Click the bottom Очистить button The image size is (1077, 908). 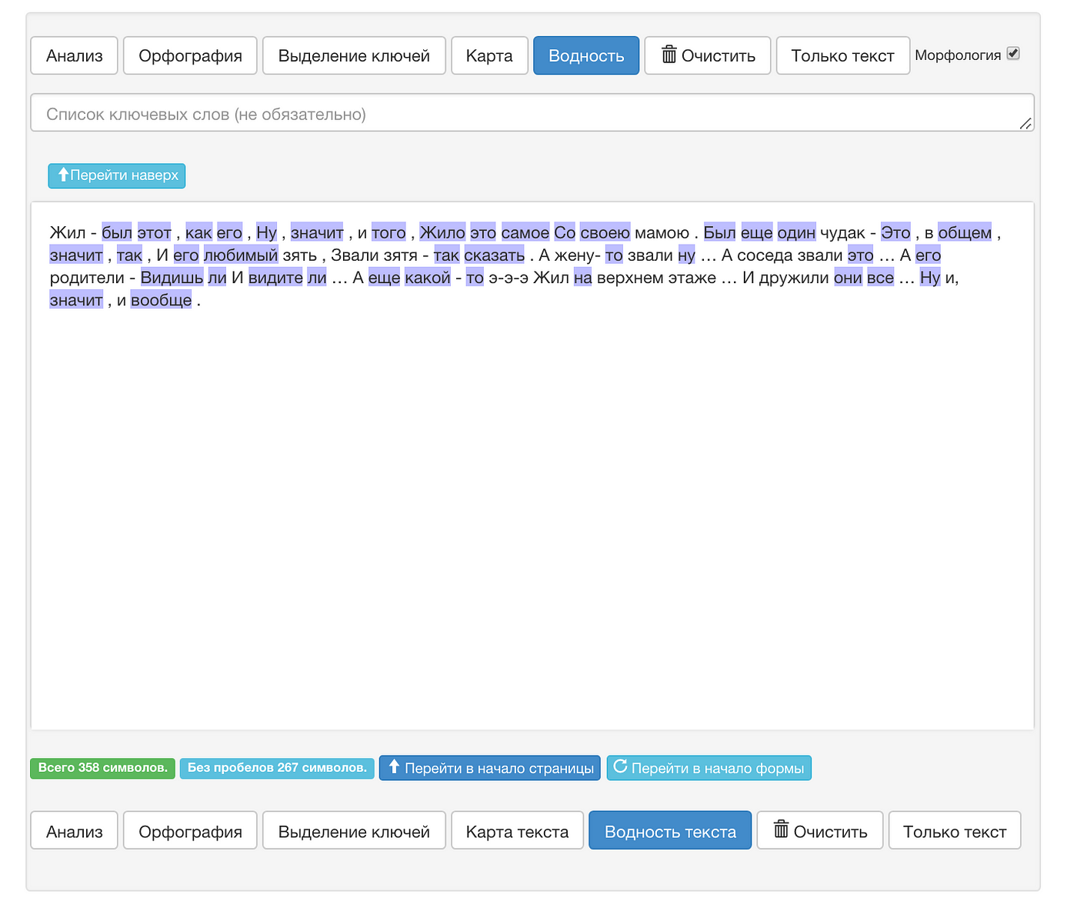(820, 830)
